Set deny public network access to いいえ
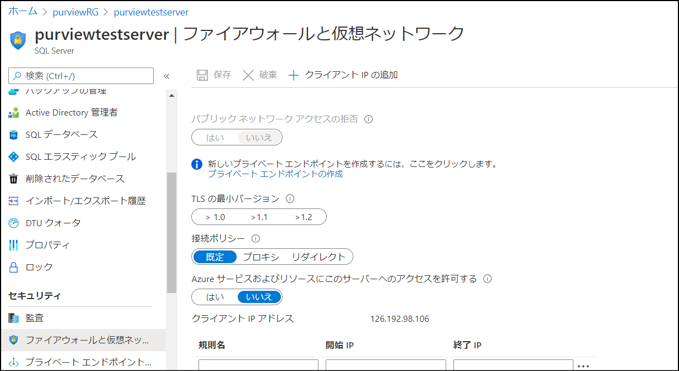The height and width of the screenshot is (371, 679). (259, 138)
